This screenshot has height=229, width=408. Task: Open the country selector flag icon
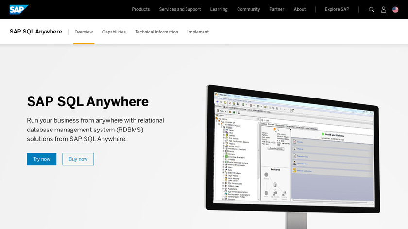coord(395,9)
